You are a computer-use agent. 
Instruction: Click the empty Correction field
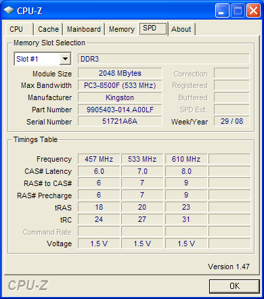click(232, 73)
